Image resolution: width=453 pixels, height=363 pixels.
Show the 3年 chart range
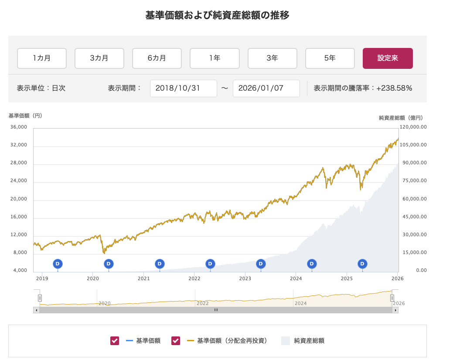[272, 58]
